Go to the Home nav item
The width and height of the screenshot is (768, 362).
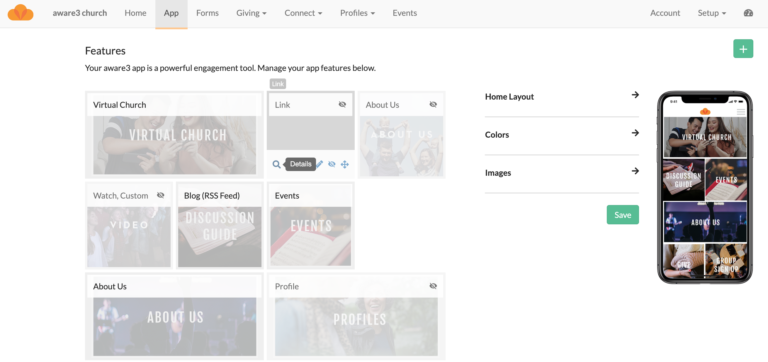pos(135,13)
